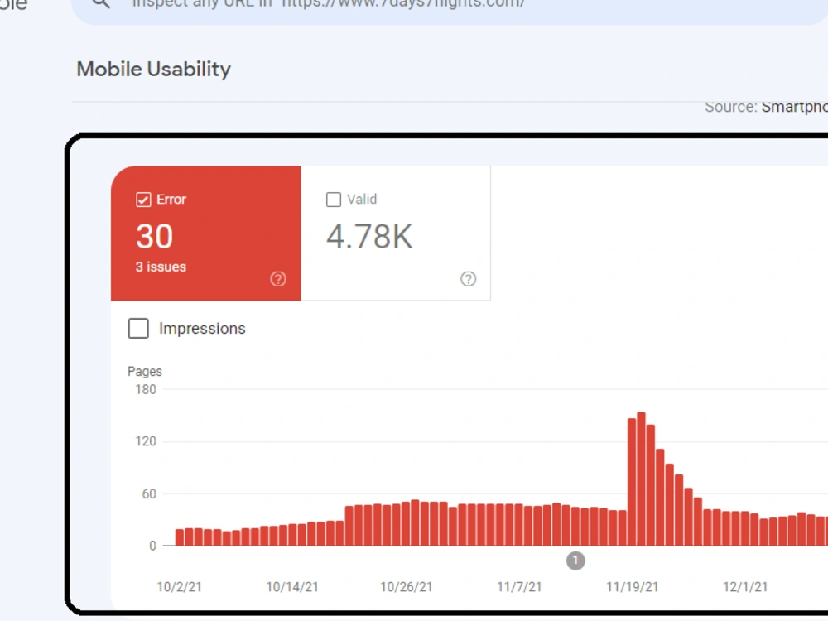Enable the Impressions checkbox
This screenshot has width=828, height=621.
[138, 329]
